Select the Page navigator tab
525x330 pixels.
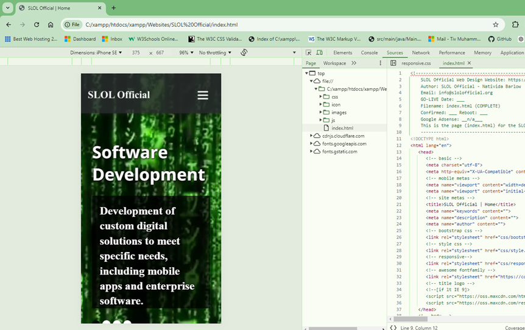tap(311, 63)
